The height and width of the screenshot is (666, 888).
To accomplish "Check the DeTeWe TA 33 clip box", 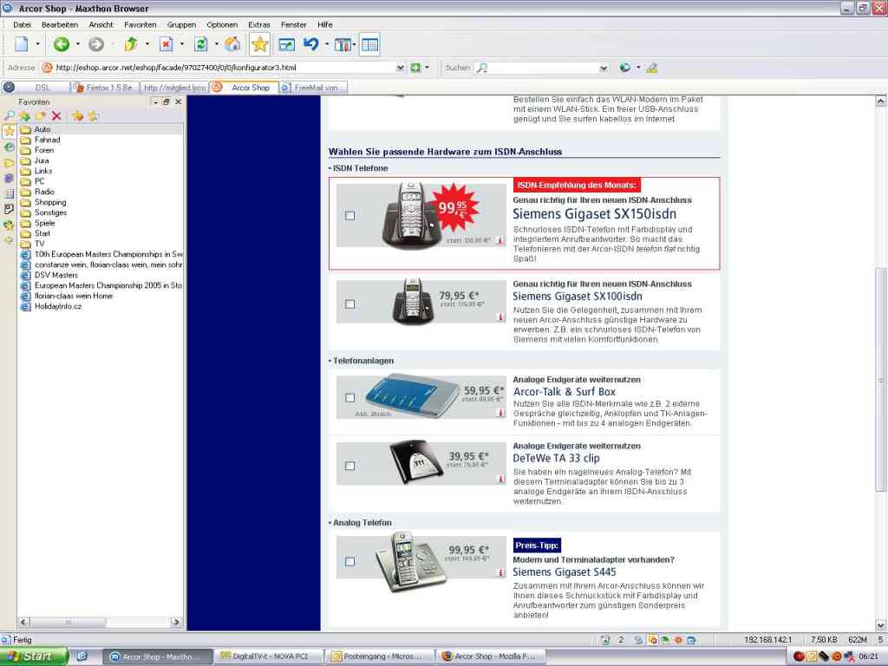I will (350, 466).
